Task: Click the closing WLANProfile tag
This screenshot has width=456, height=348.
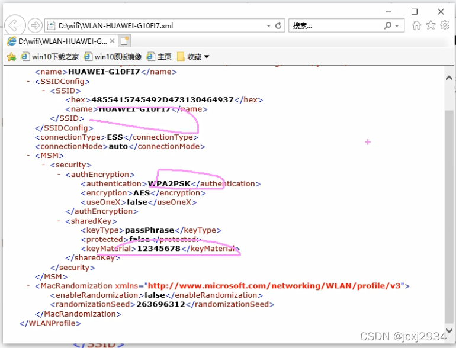Action: click(x=50, y=323)
